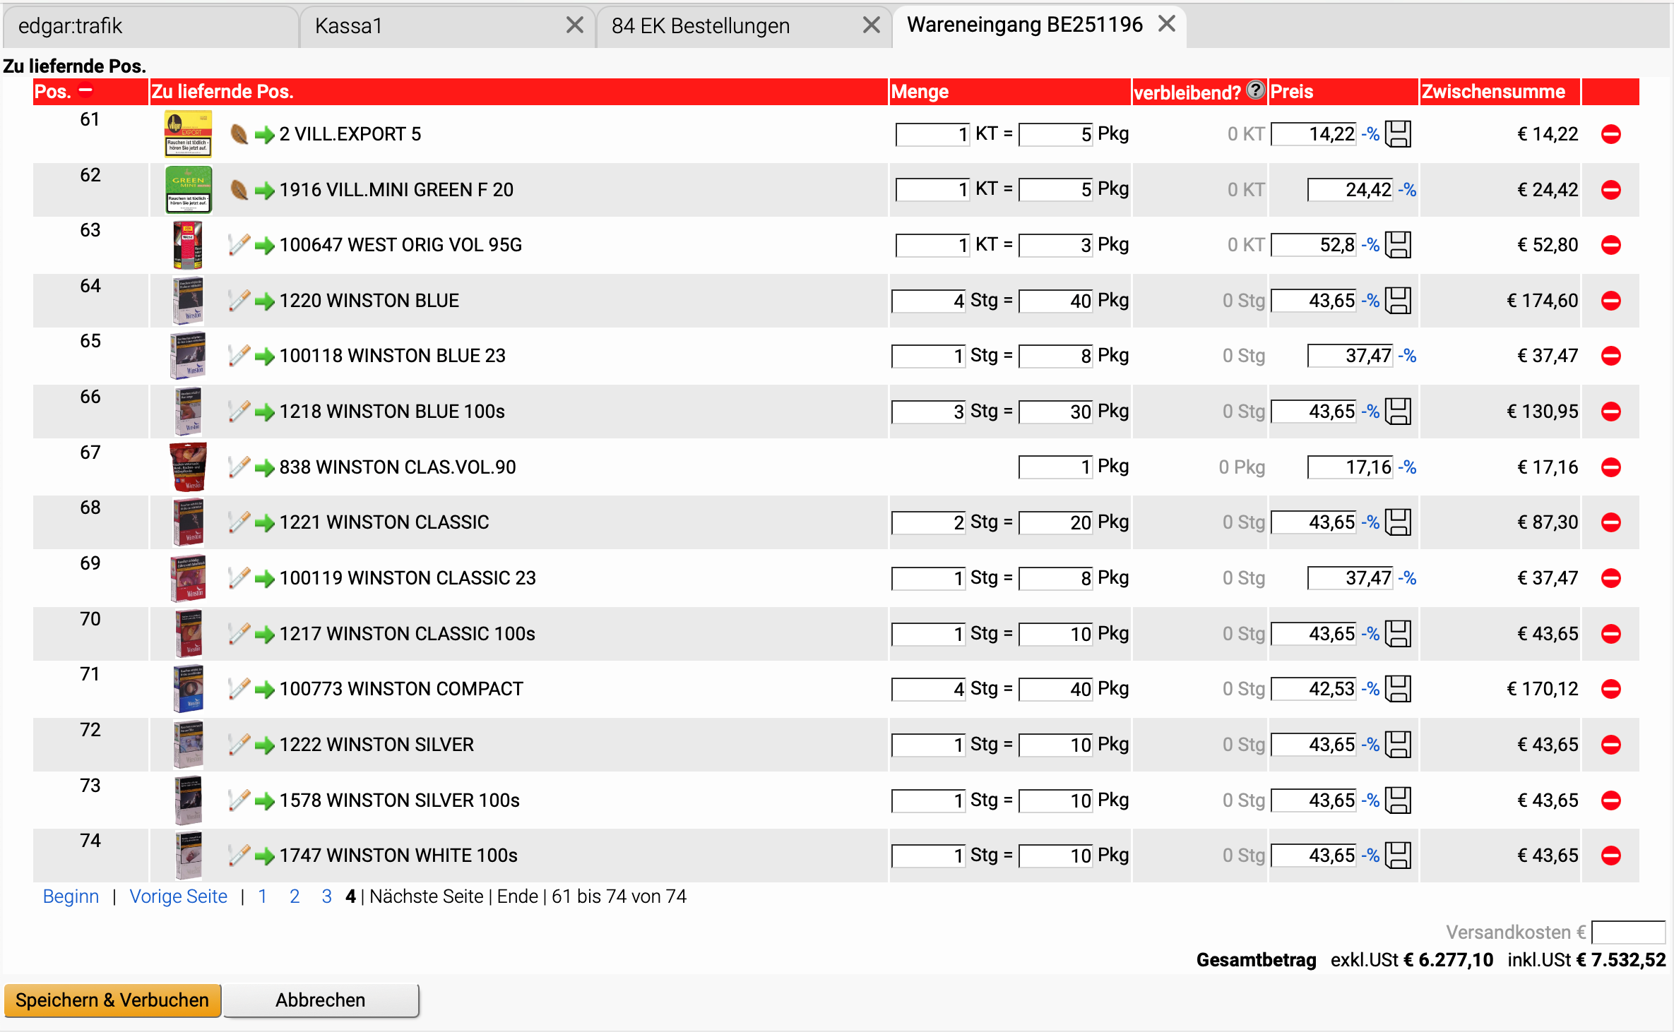
Task: Click save-price icon for WEST ORIG VOL 95G
Action: pyautogui.click(x=1398, y=245)
